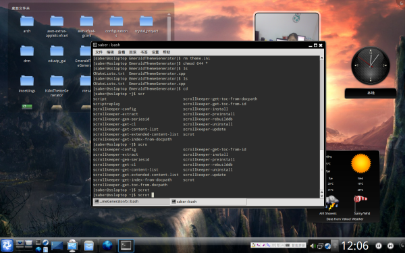Click the 本地 timezone label
The image size is (405, 253).
(371, 93)
